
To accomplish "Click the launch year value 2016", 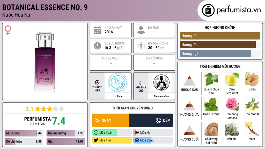I will pos(109,32).
